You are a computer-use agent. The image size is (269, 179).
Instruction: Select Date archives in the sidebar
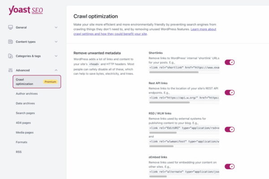tap(25, 103)
